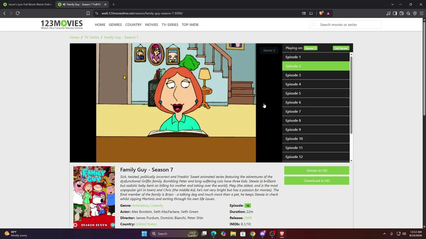This screenshot has width=426, height=239.
Task: Select Episode 10 from the list
Action: (316, 139)
